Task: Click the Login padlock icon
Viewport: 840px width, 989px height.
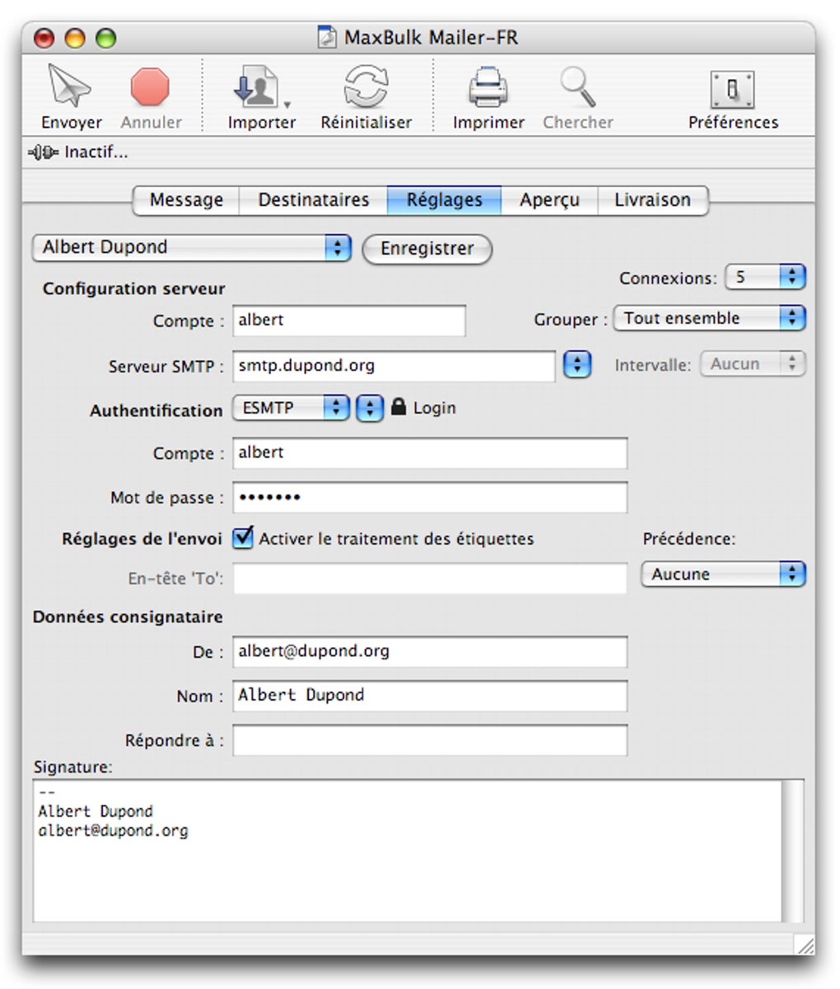Action: click(399, 407)
